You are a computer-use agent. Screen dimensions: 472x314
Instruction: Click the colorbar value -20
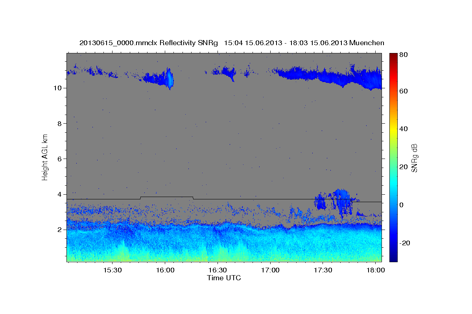(405, 243)
